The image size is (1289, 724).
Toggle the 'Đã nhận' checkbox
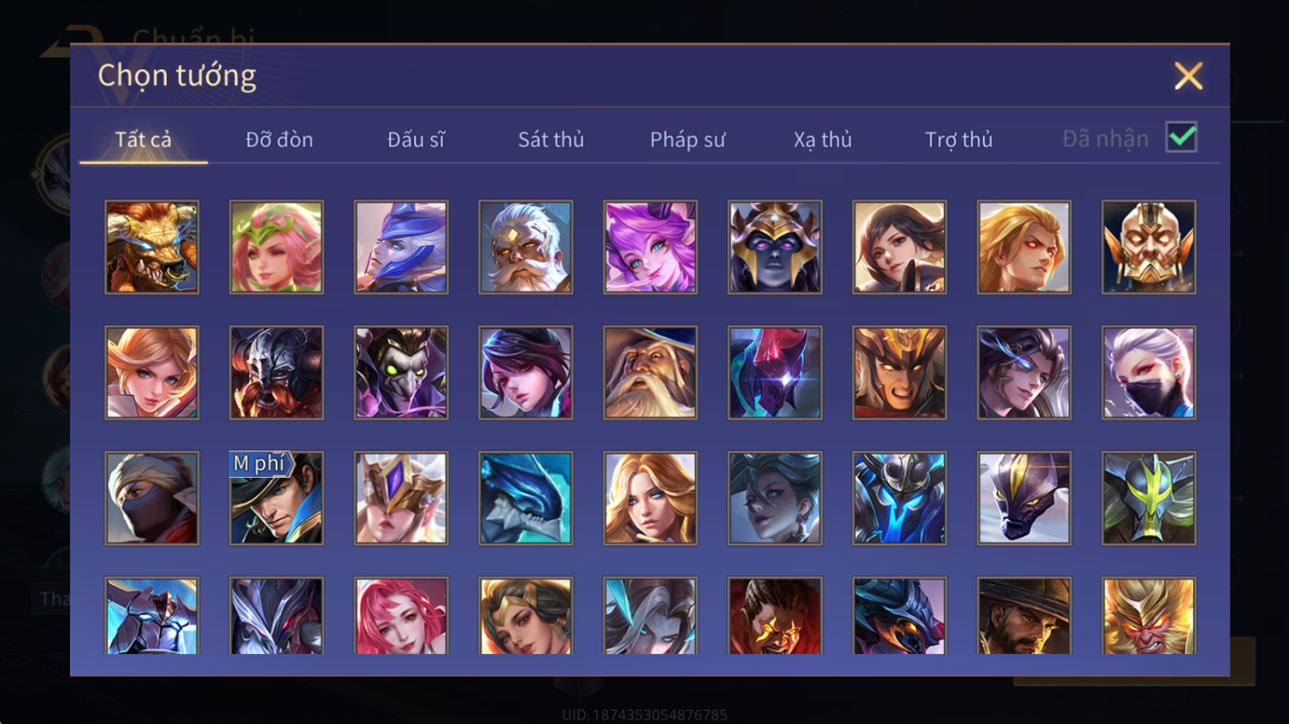pyautogui.click(x=1181, y=138)
